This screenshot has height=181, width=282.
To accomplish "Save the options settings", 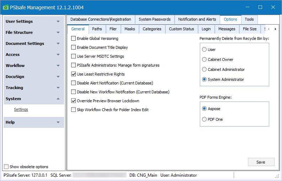I will [261, 162].
